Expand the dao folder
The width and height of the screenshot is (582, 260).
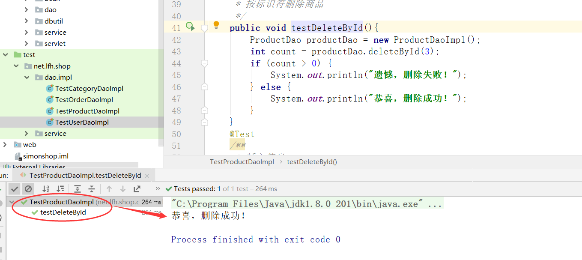(27, 9)
